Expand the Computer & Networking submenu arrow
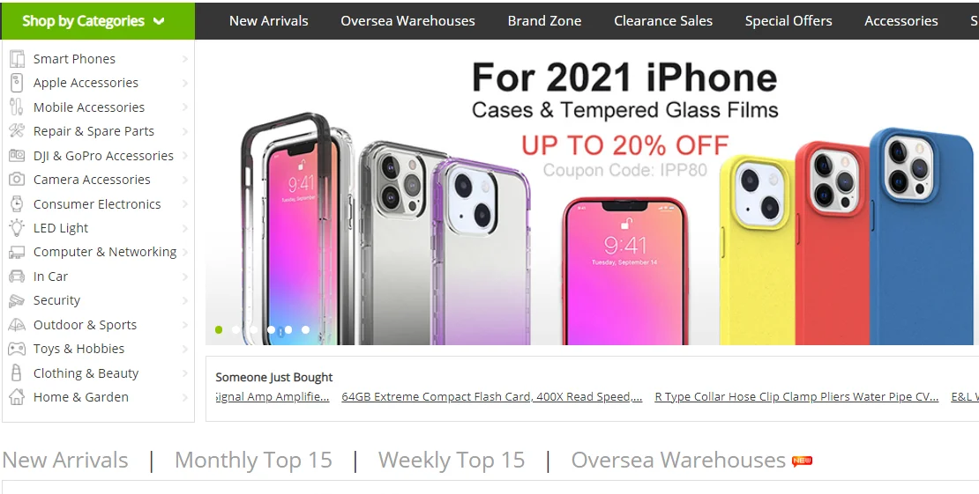The image size is (979, 494). pos(185,252)
